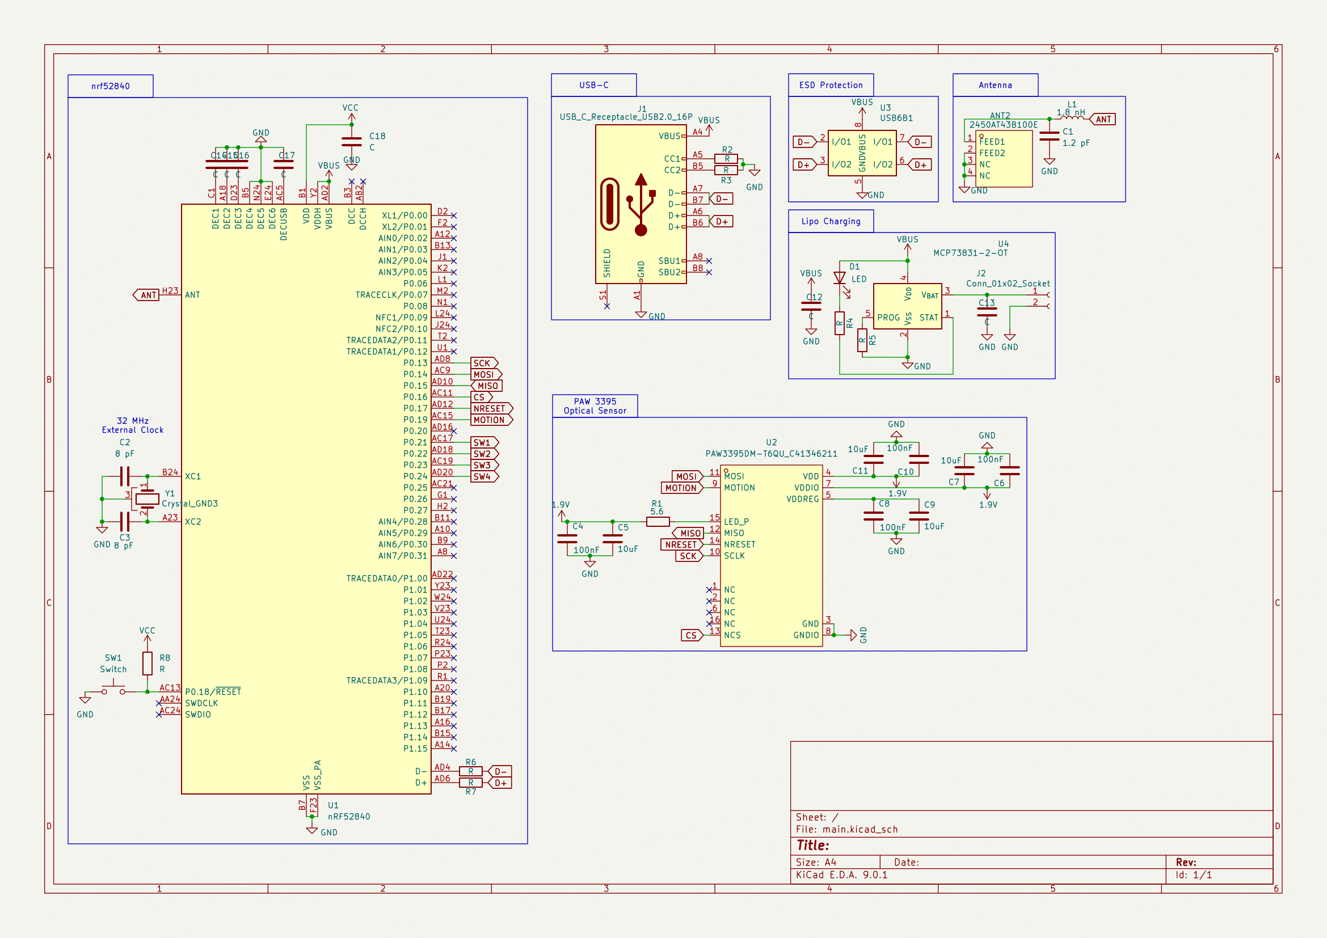Click the USB trident logo on J1

641,205
